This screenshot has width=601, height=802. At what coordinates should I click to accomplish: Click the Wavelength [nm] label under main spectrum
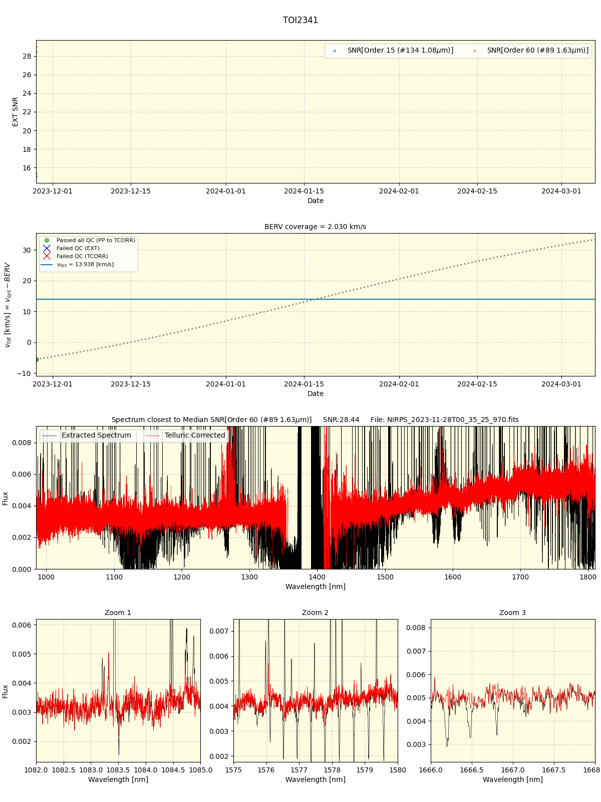click(x=316, y=586)
